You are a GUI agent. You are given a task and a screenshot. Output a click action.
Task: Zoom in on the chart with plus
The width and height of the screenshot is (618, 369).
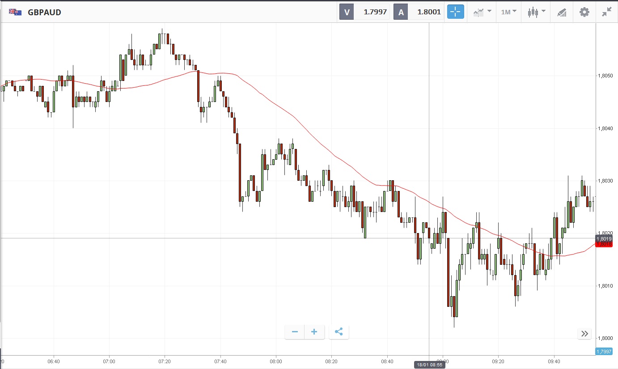point(314,332)
